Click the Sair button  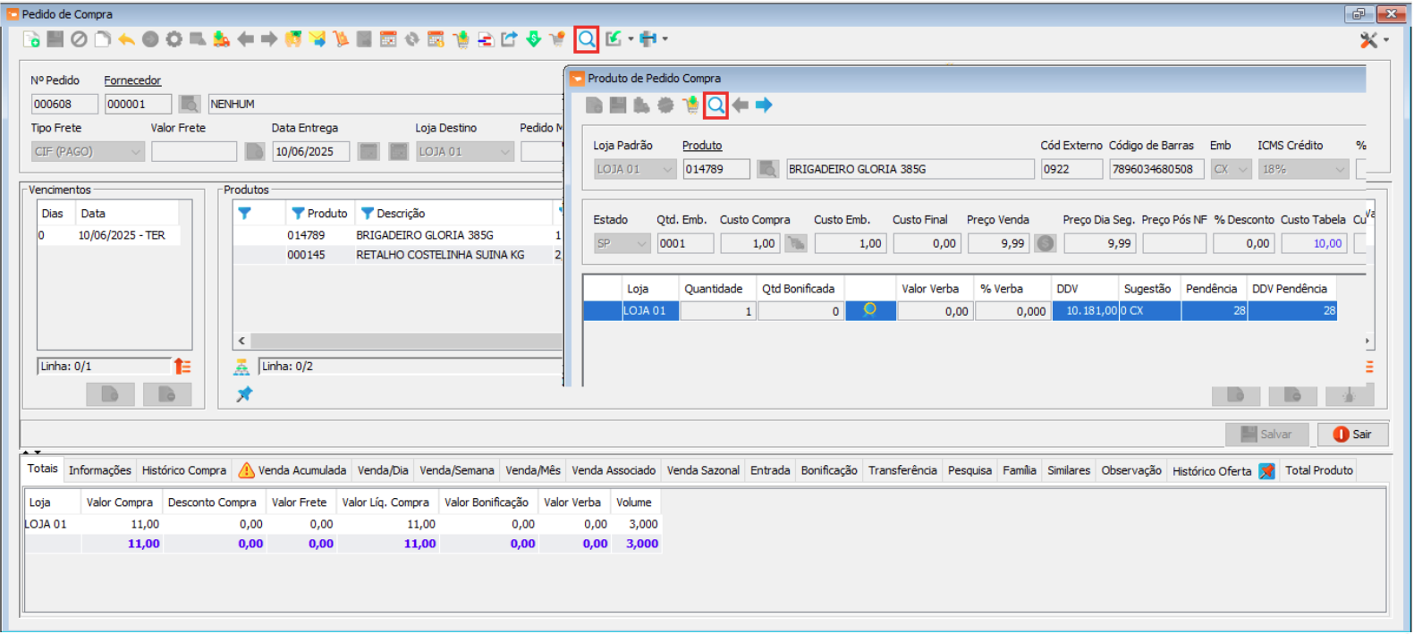coord(1351,435)
